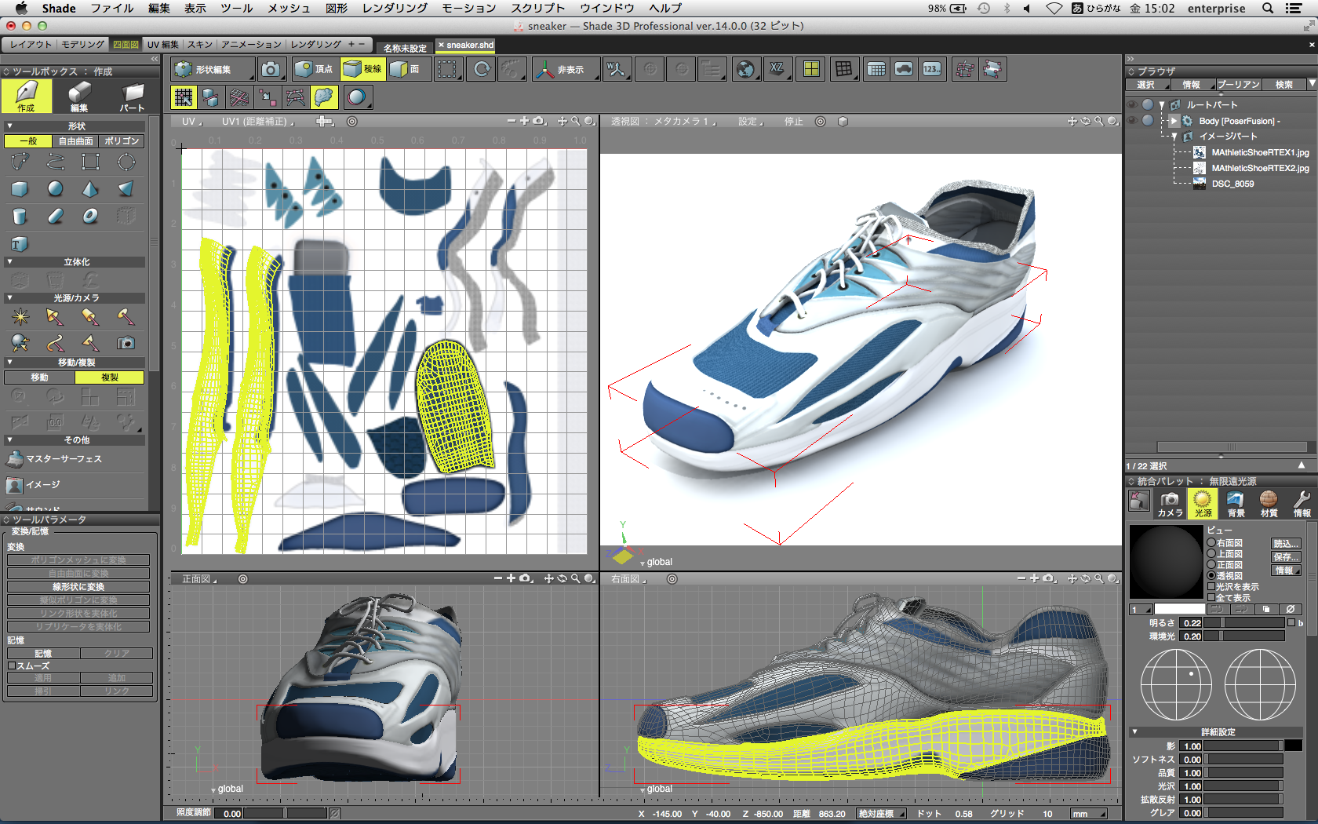Collapse the ルートパート tree node
This screenshot has width=1318, height=824.
[x=1162, y=105]
